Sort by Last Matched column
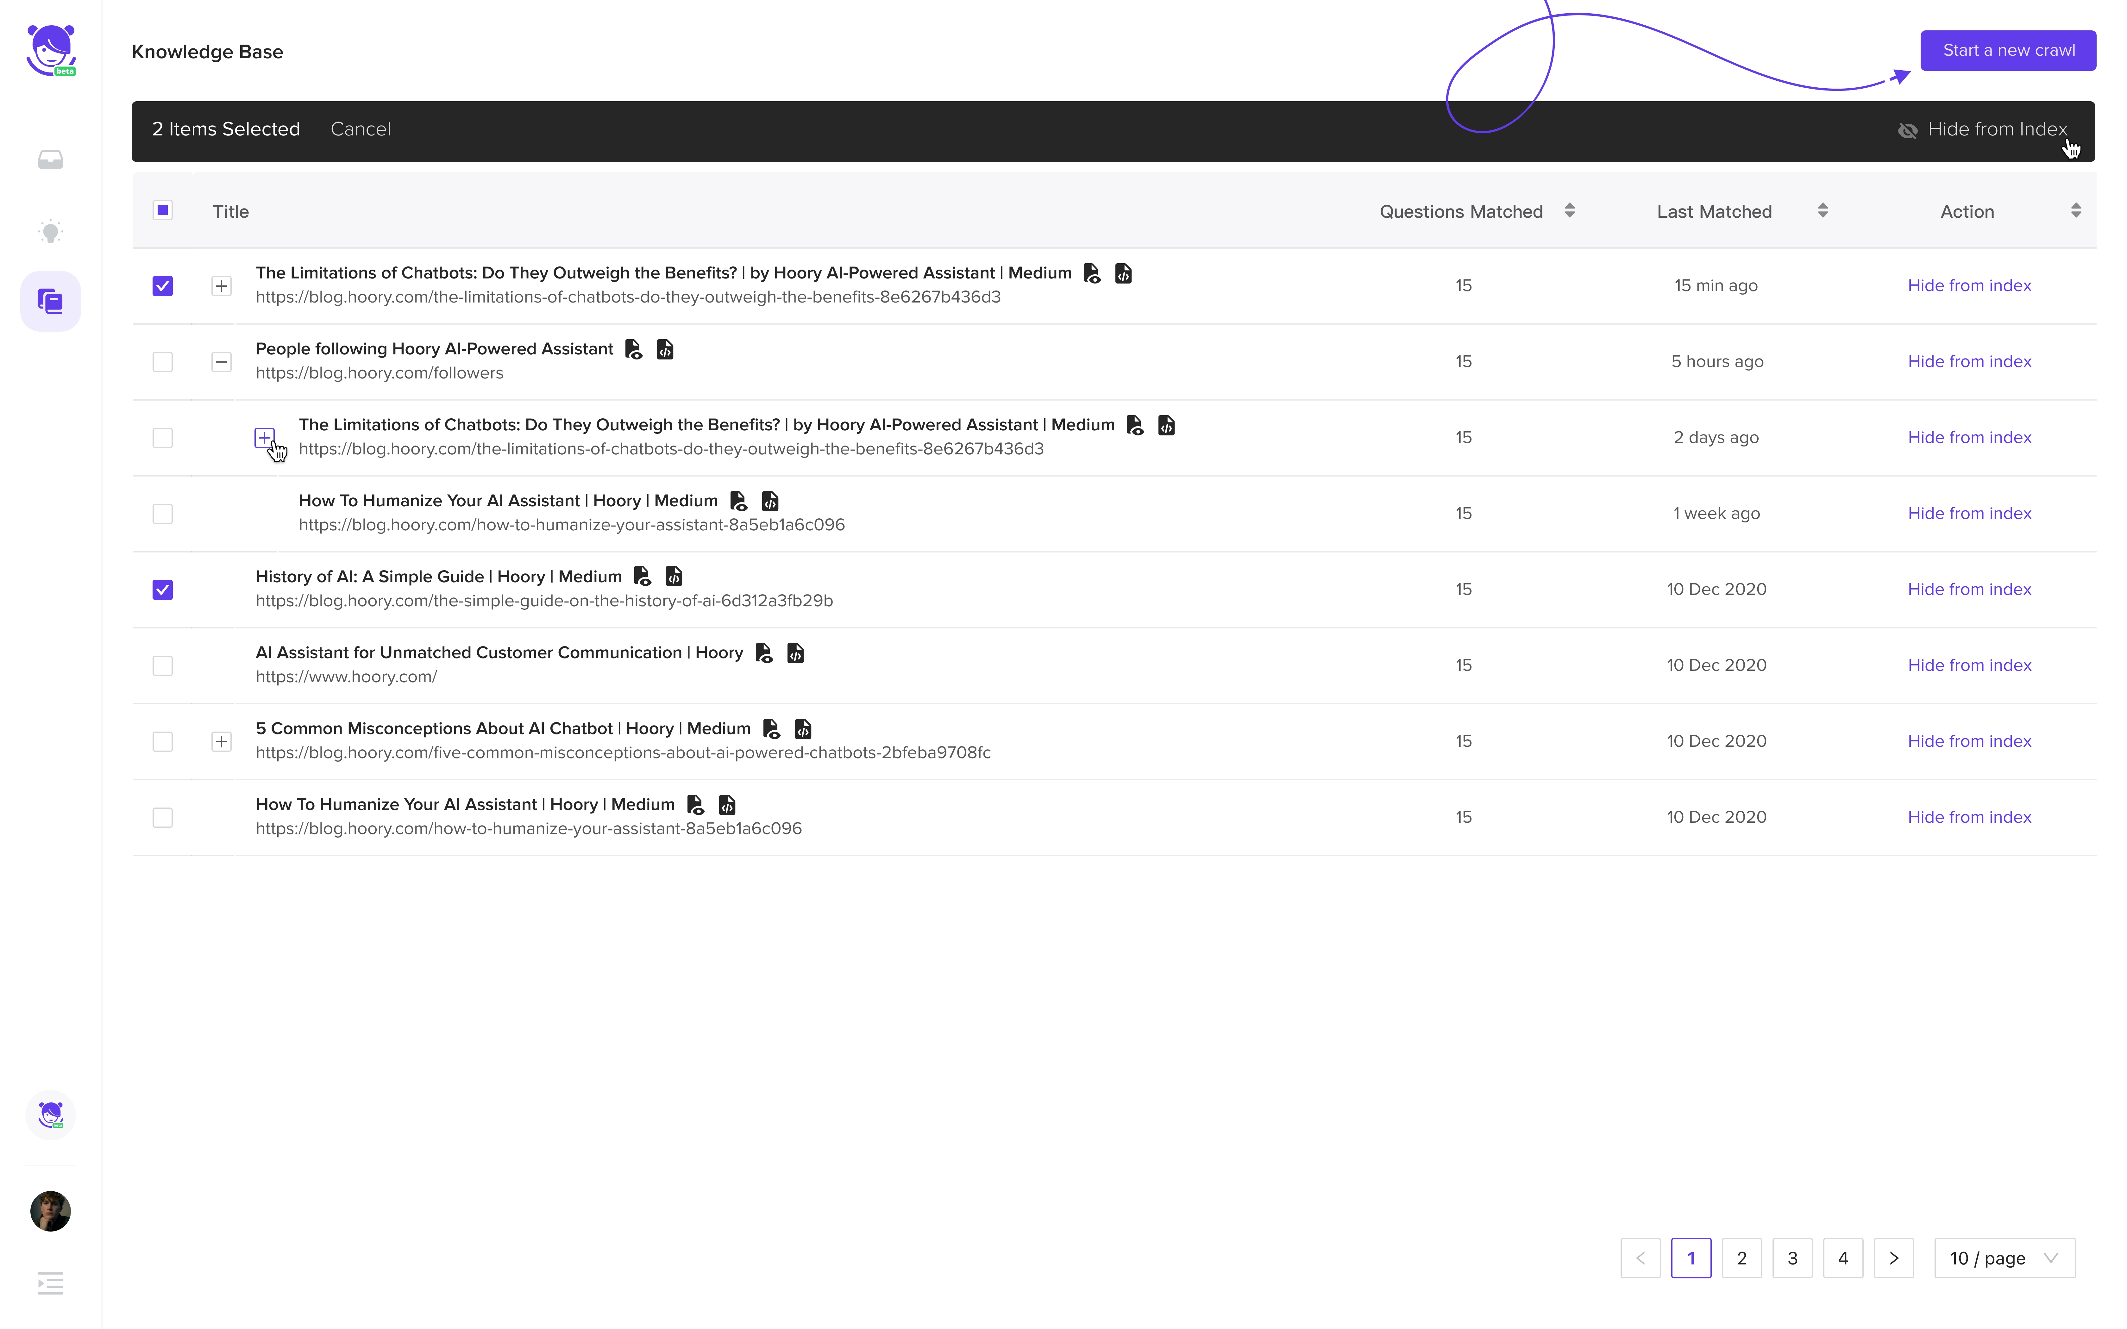The width and height of the screenshot is (2127, 1329). click(x=1823, y=211)
